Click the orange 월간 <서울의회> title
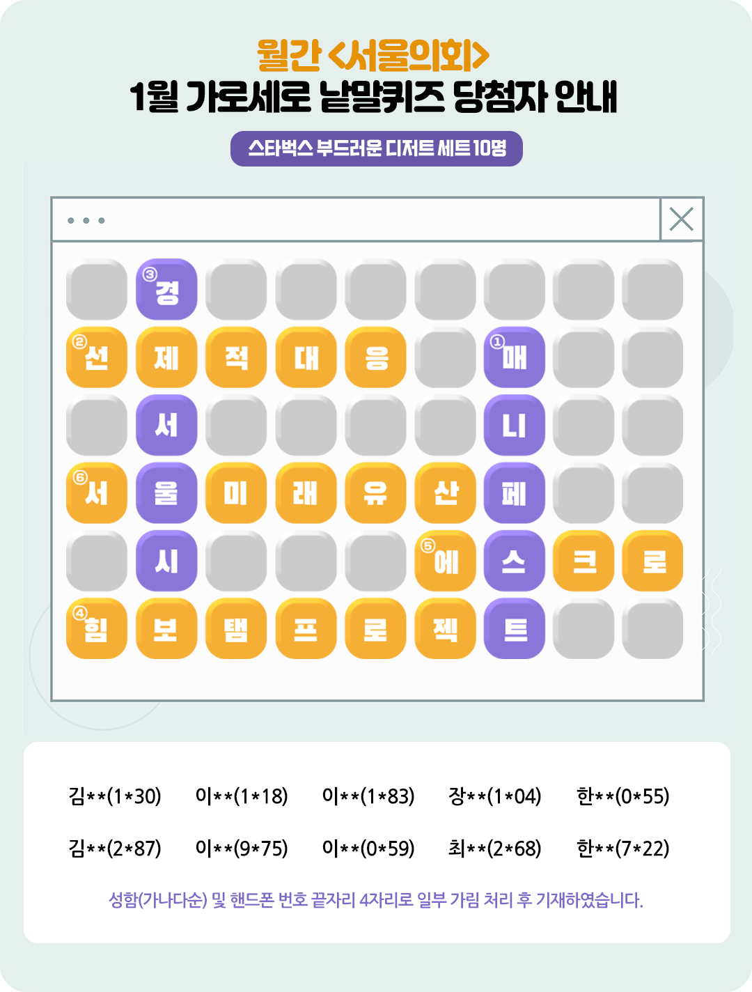This screenshot has height=992, width=752. coord(373,55)
